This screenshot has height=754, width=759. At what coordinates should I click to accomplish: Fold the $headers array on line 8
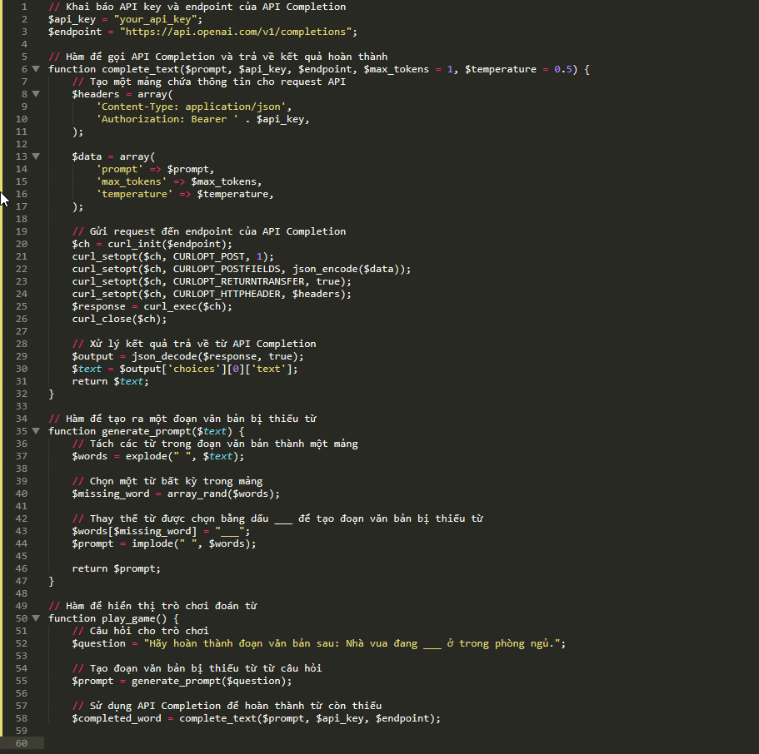point(36,94)
